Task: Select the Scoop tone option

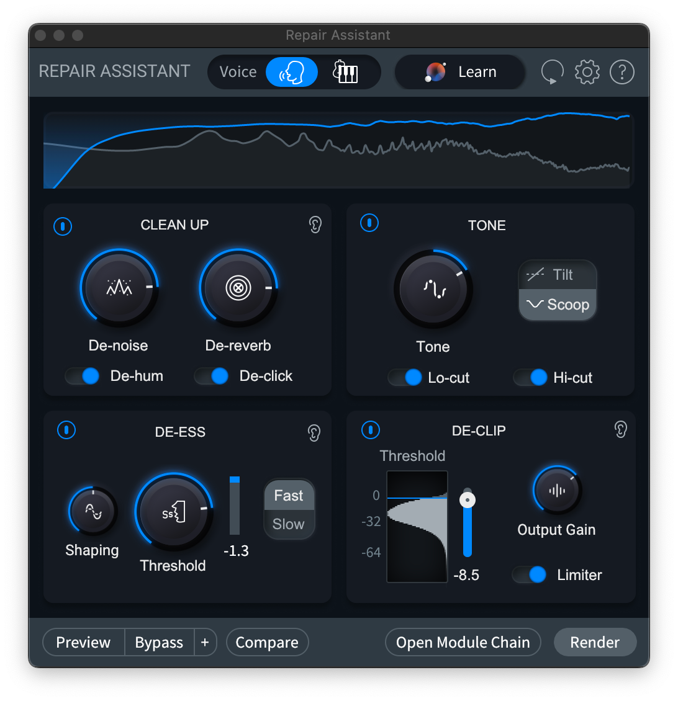Action: click(x=557, y=305)
